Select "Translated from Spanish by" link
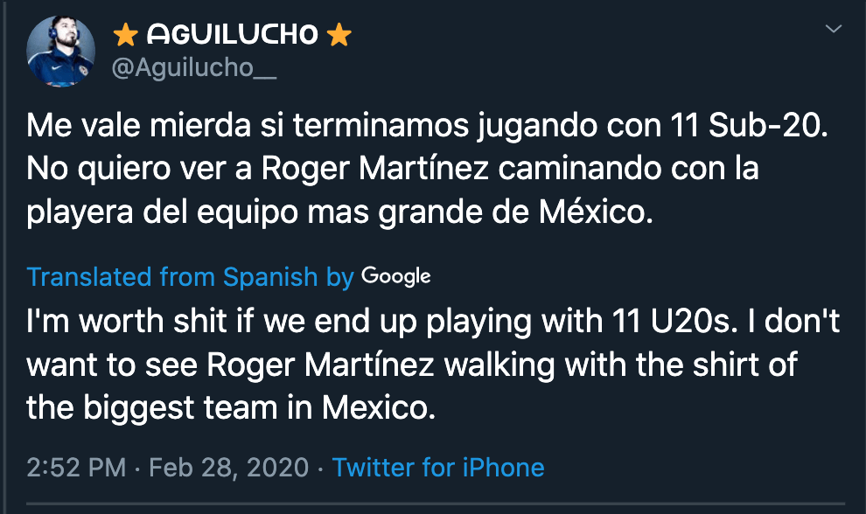The image size is (866, 514). coord(190,277)
